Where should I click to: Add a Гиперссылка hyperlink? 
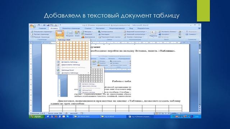tap(106, 32)
